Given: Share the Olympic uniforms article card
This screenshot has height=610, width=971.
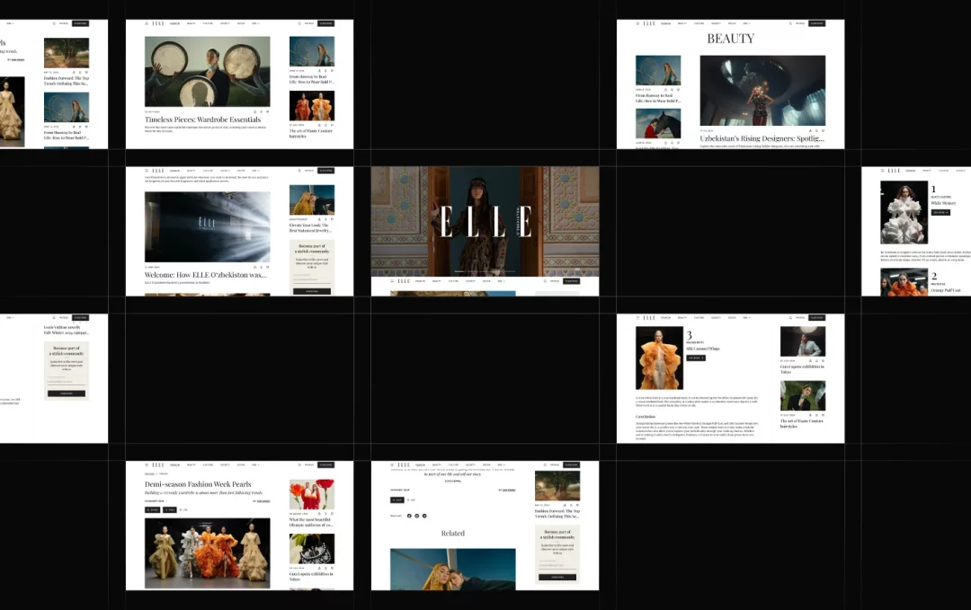Looking at the screenshot, I should tap(319, 514).
